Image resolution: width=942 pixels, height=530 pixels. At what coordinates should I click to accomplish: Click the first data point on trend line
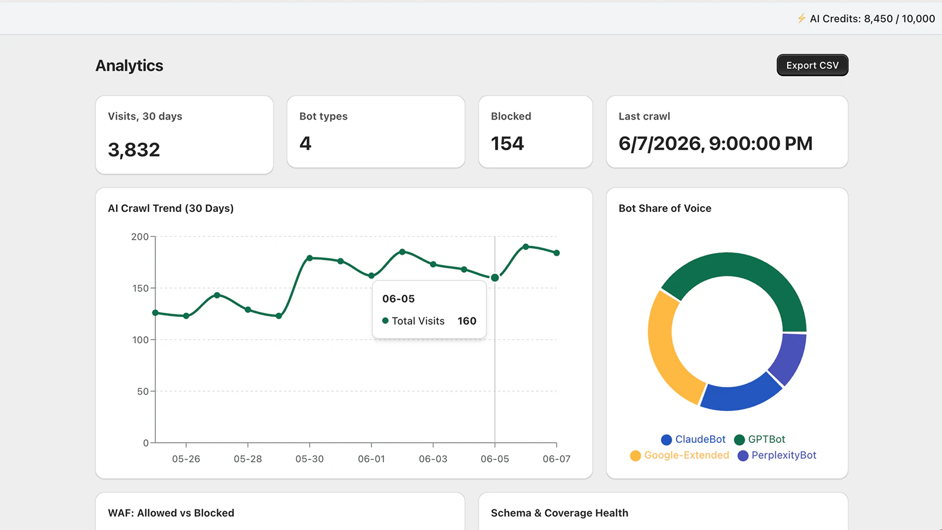(x=155, y=313)
